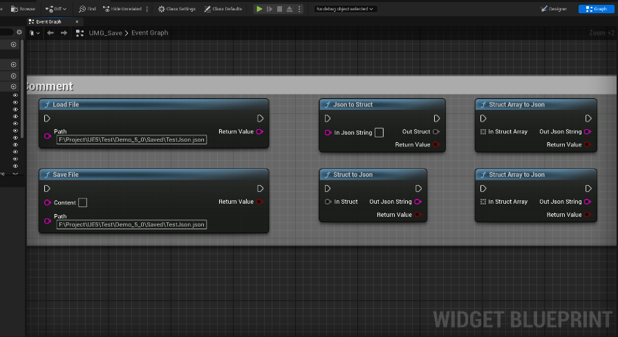The image size is (618, 337).
Task: Navigate back with the left arrow
Action: (50, 33)
